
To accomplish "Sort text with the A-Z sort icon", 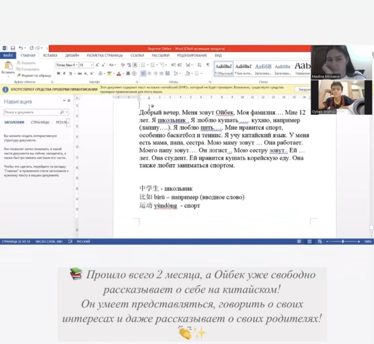I will [x=200, y=65].
